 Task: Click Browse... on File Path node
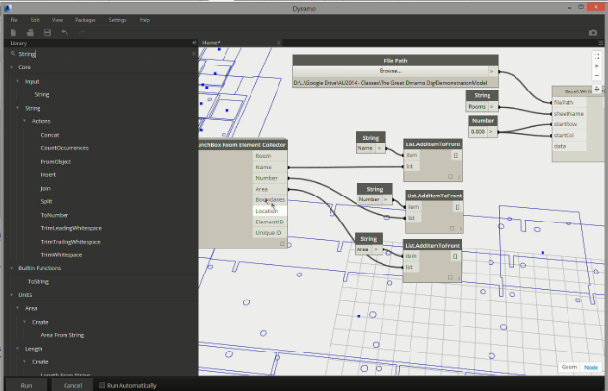tap(389, 70)
